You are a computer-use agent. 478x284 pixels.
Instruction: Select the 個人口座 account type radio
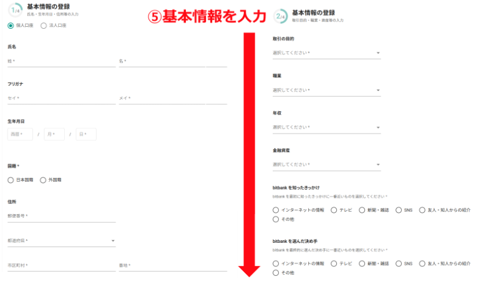pyautogui.click(x=11, y=26)
